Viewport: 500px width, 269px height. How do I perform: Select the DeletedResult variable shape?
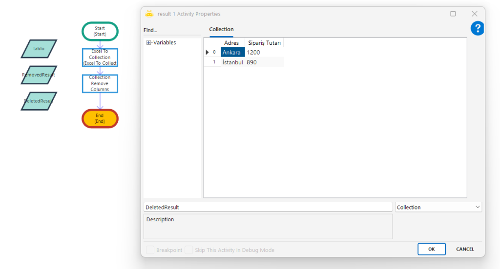pos(39,101)
